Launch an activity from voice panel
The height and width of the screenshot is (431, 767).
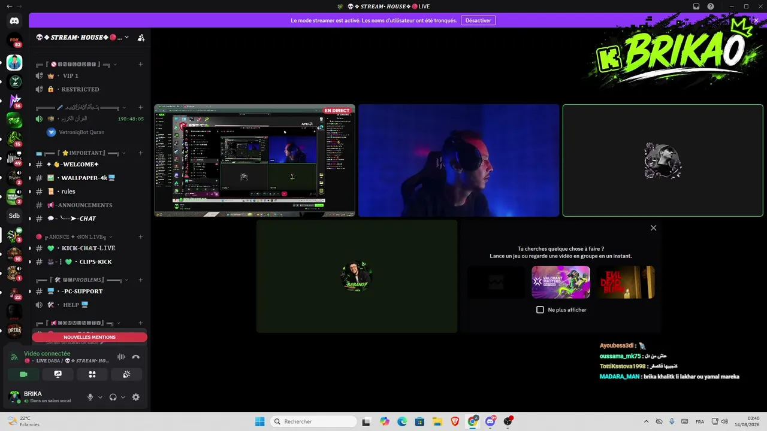[92, 374]
